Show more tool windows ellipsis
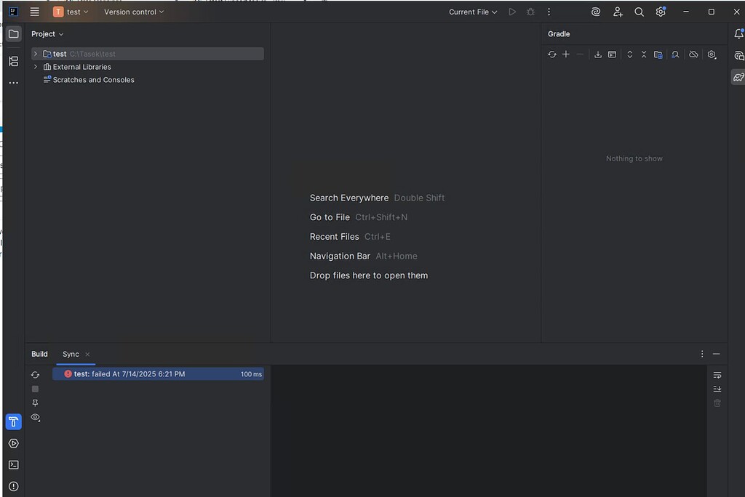The image size is (745, 497). point(14,83)
